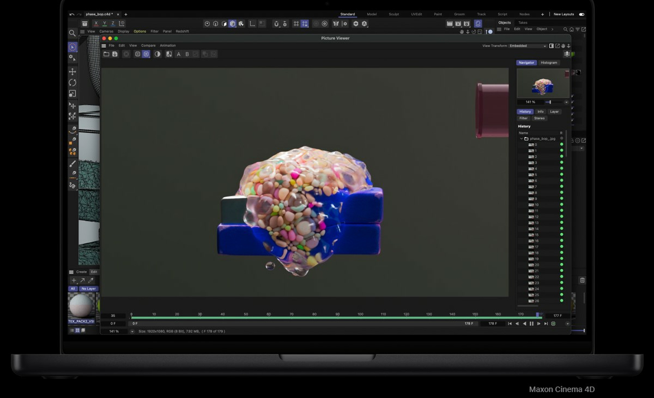
Task: Click the Symmetry butterfly icon
Action: pyautogui.click(x=336, y=23)
